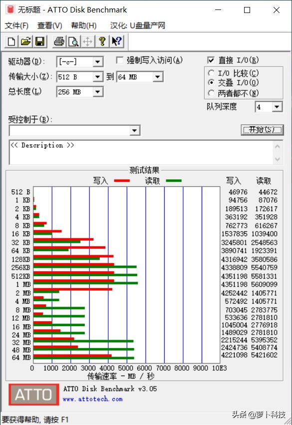Open the 受控制于 dropdown
Viewport: 292px width, 425px height.
click(134, 131)
